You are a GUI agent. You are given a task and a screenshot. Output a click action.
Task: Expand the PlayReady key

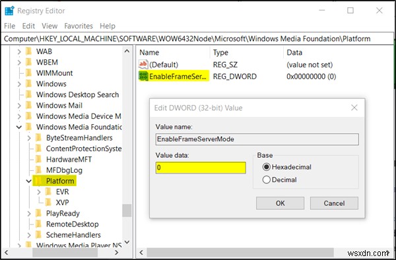click(29, 214)
